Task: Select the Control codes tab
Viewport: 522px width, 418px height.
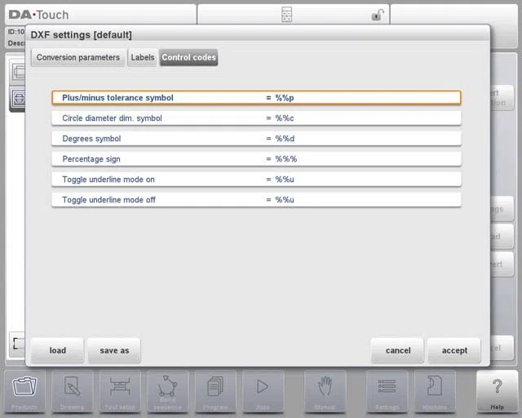Action: pos(188,58)
